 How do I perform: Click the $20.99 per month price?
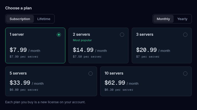(153, 50)
